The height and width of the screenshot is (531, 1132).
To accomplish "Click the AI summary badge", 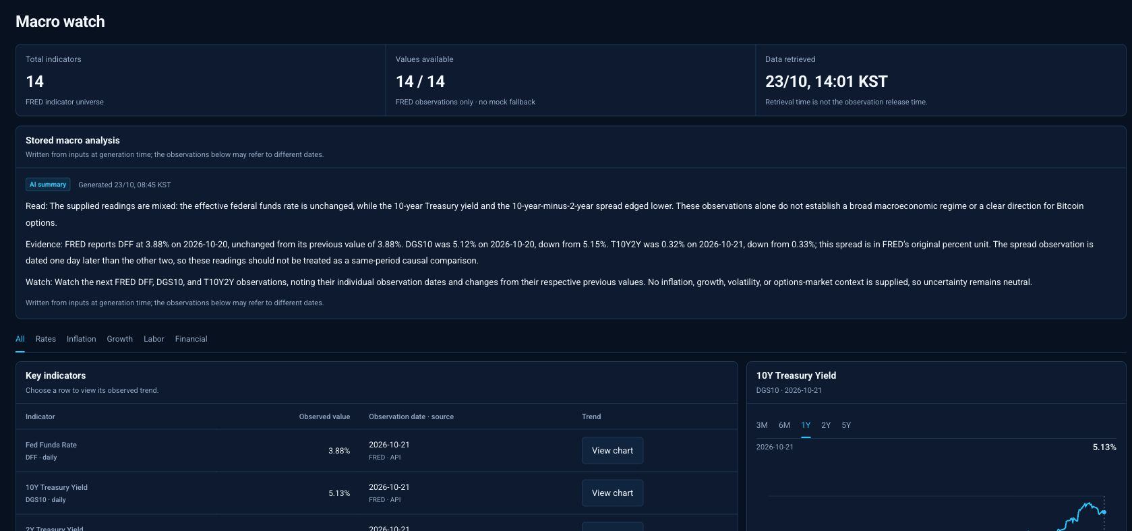I will click(48, 185).
